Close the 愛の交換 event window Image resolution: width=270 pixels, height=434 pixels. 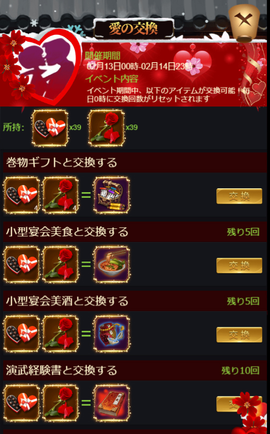pyautogui.click(x=244, y=22)
